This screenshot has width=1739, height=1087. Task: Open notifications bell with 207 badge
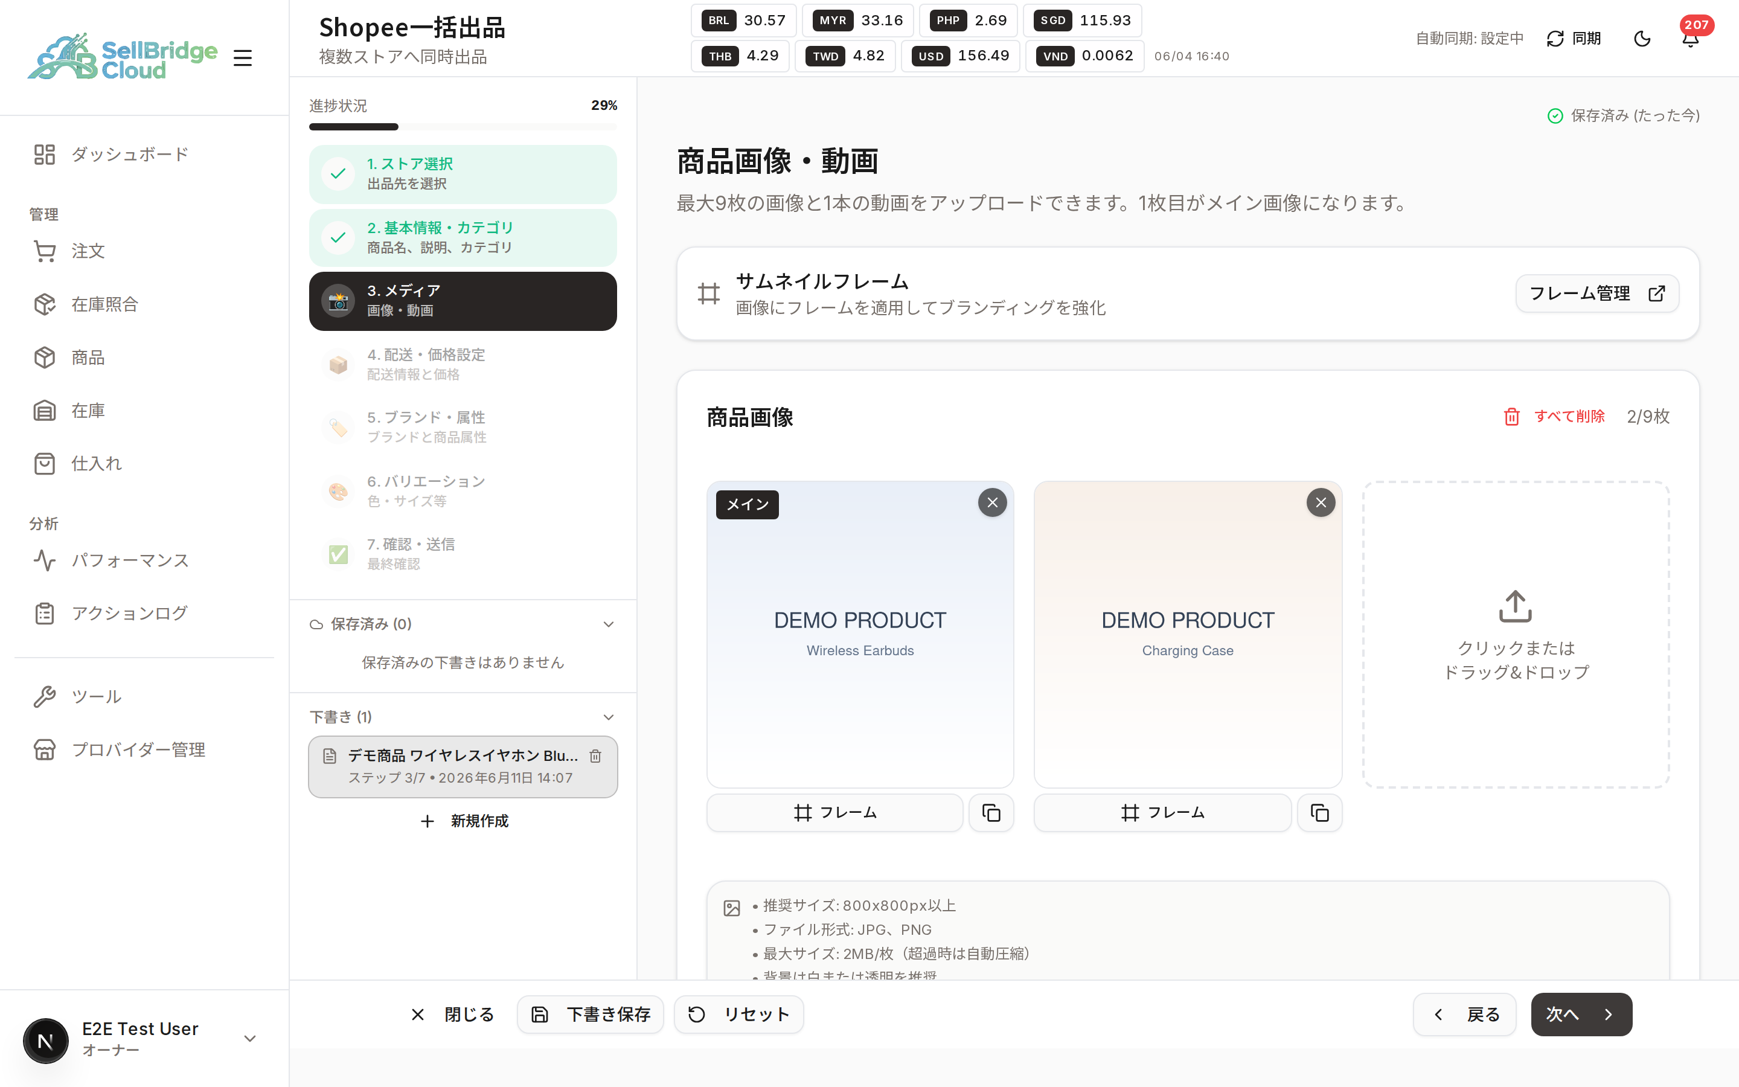[1691, 39]
